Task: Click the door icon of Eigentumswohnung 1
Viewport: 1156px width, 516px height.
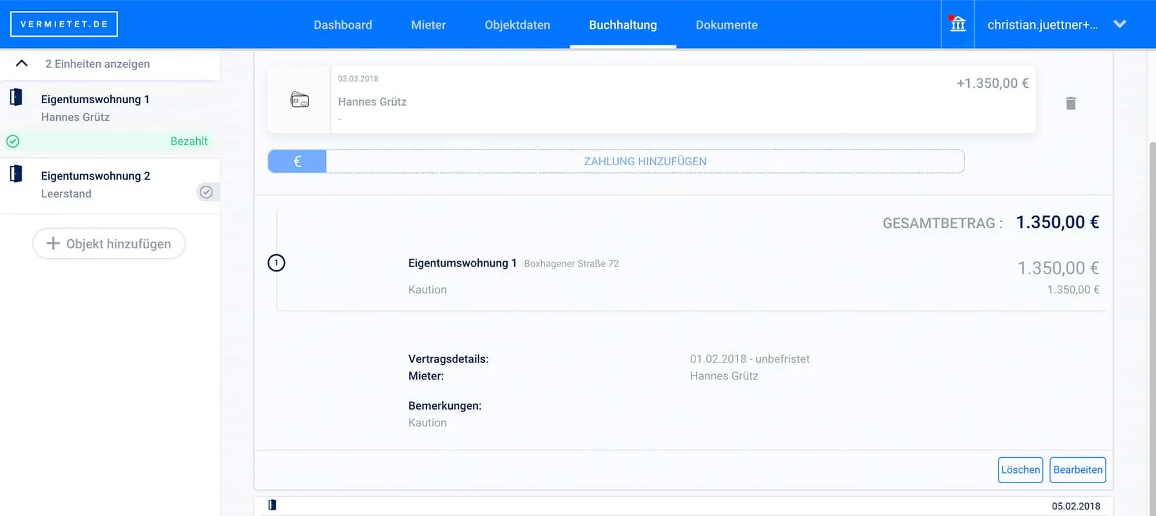Action: pos(16,97)
